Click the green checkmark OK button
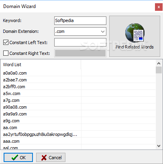The image size is (163, 164). coord(18,158)
